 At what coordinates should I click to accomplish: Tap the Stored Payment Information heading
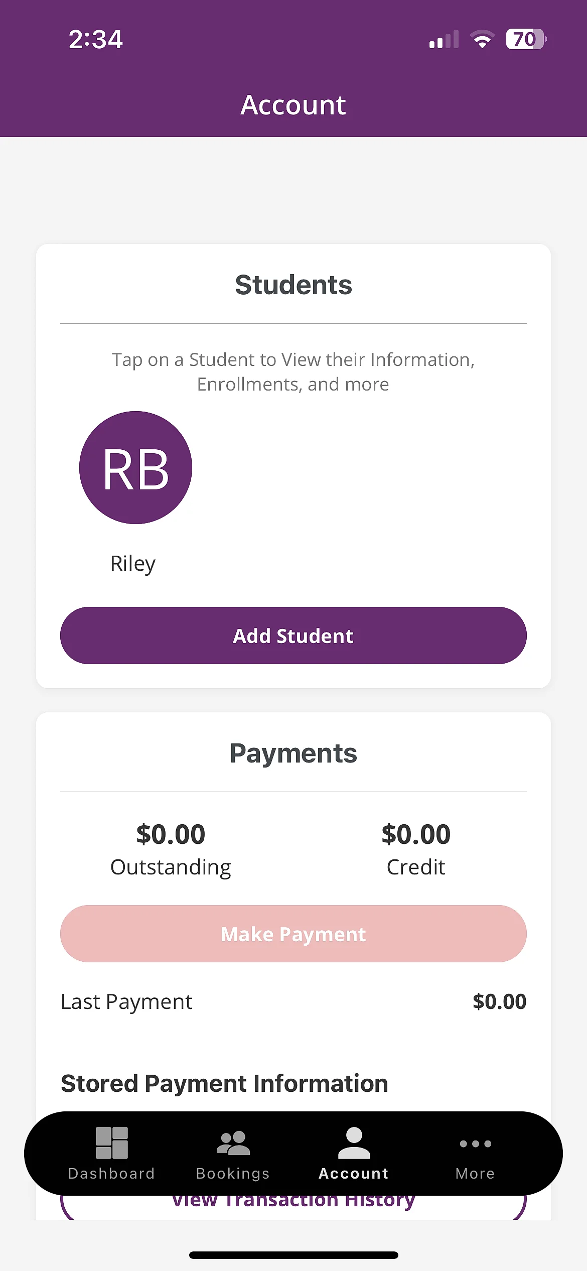[x=224, y=1083]
